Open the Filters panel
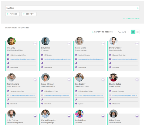 click(12, 14)
